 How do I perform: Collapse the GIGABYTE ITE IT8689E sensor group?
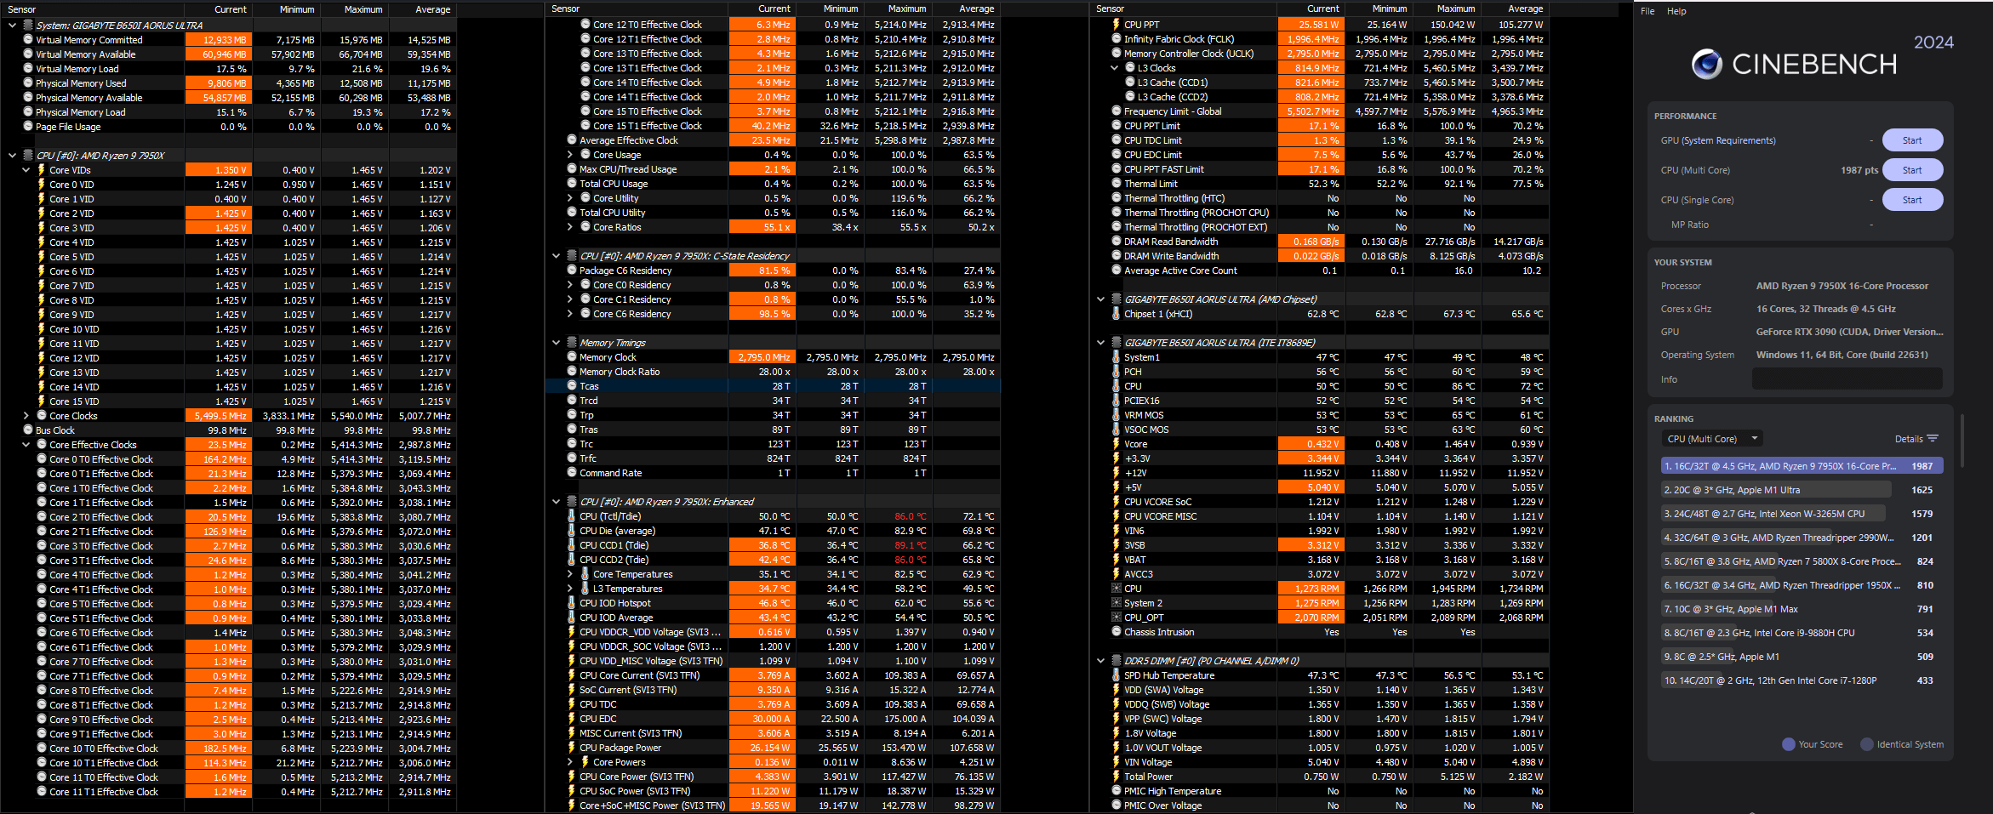click(x=1102, y=343)
